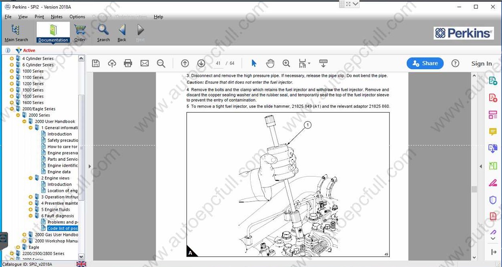Open the Engine data document
This screenshot has height=267, width=502.
pyautogui.click(x=59, y=172)
